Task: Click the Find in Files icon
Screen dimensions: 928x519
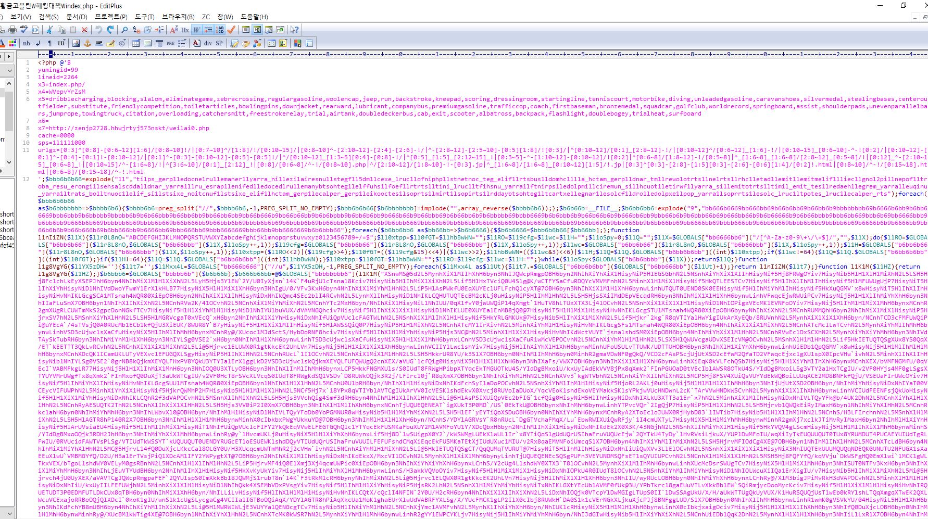Action: pyautogui.click(x=147, y=30)
